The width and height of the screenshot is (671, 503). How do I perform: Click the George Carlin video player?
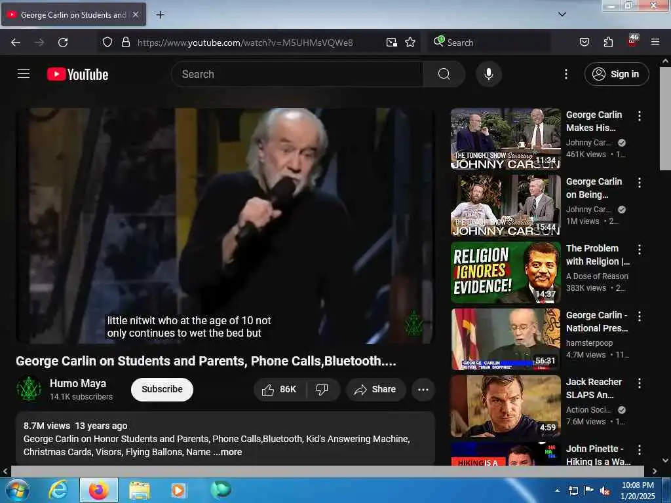coord(225,226)
